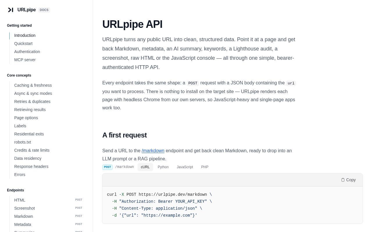The image size is (372, 232).
Task: Click the URLpipe brand name
Action: pos(26,10)
